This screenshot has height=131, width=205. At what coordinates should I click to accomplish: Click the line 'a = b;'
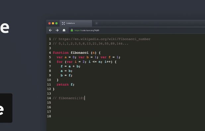click(66, 71)
